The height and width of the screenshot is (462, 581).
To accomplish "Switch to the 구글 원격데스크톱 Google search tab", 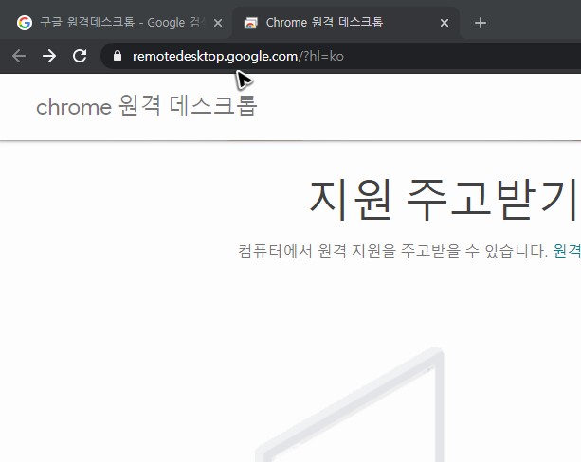I will 116,23.
